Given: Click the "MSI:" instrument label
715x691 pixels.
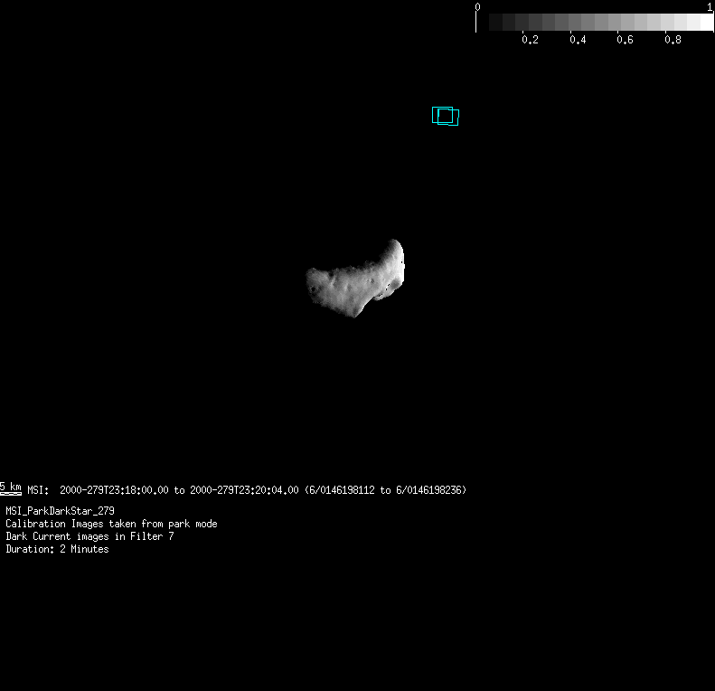Looking at the screenshot, I should point(38,490).
